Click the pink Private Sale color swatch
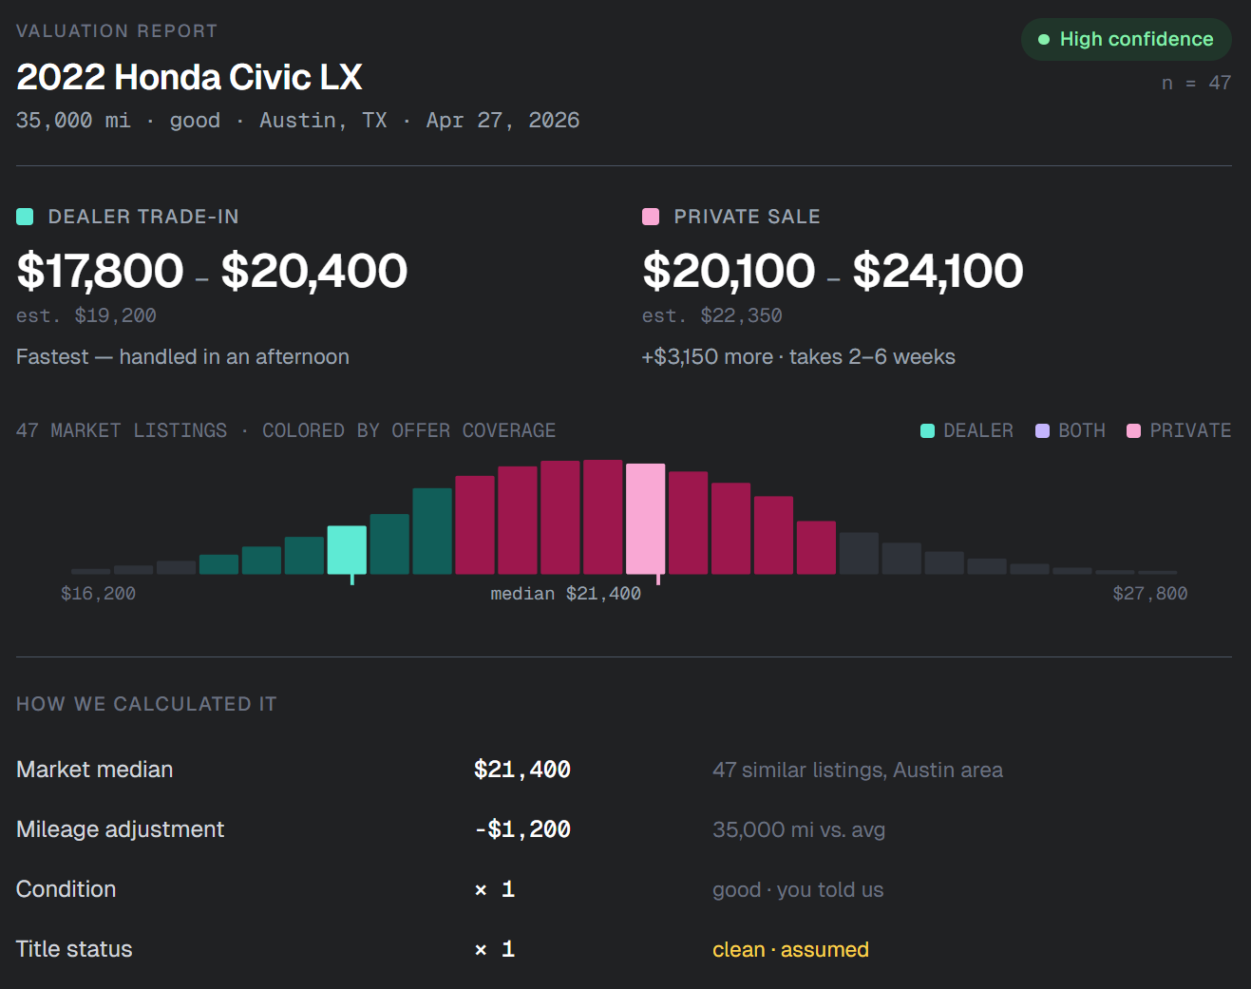The height and width of the screenshot is (989, 1251). [651, 217]
